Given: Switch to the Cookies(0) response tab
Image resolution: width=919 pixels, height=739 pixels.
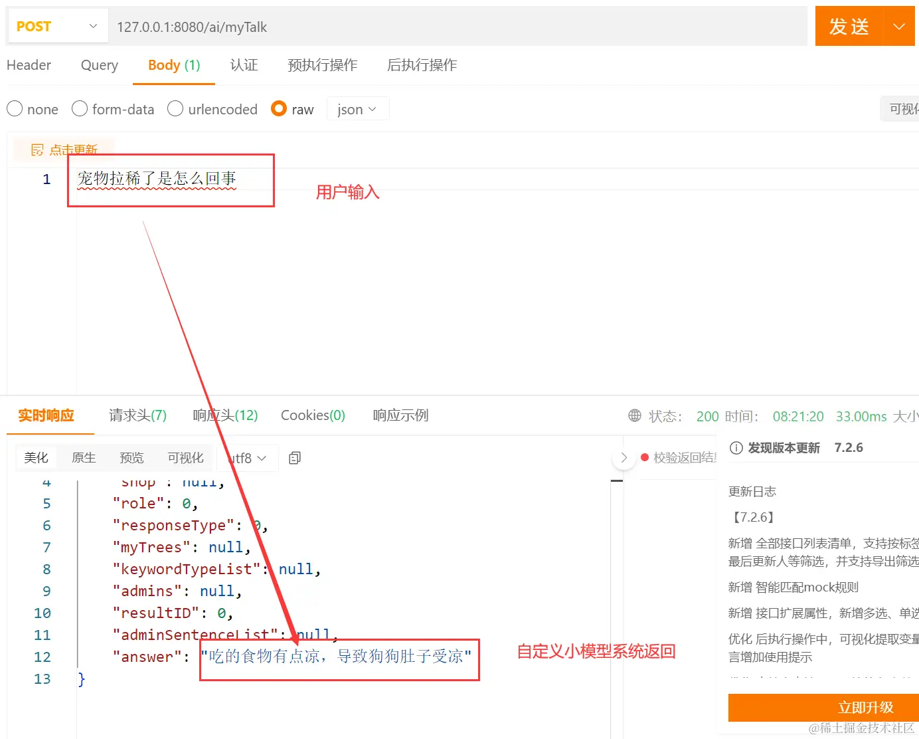Looking at the screenshot, I should point(313,415).
